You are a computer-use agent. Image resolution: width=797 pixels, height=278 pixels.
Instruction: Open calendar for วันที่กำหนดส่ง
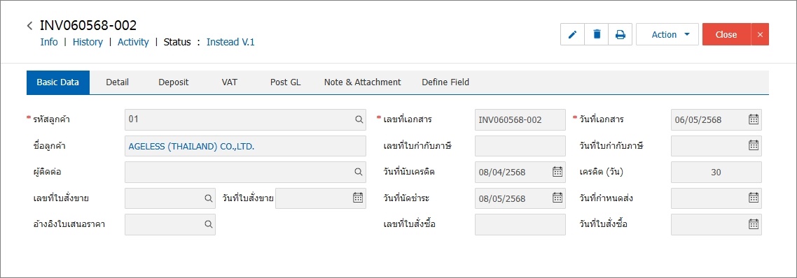coord(754,198)
